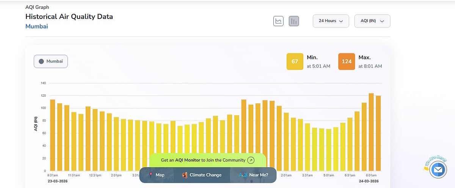455x188 pixels.
Task: Select the bar above 2:01am label
Action: 286,142
